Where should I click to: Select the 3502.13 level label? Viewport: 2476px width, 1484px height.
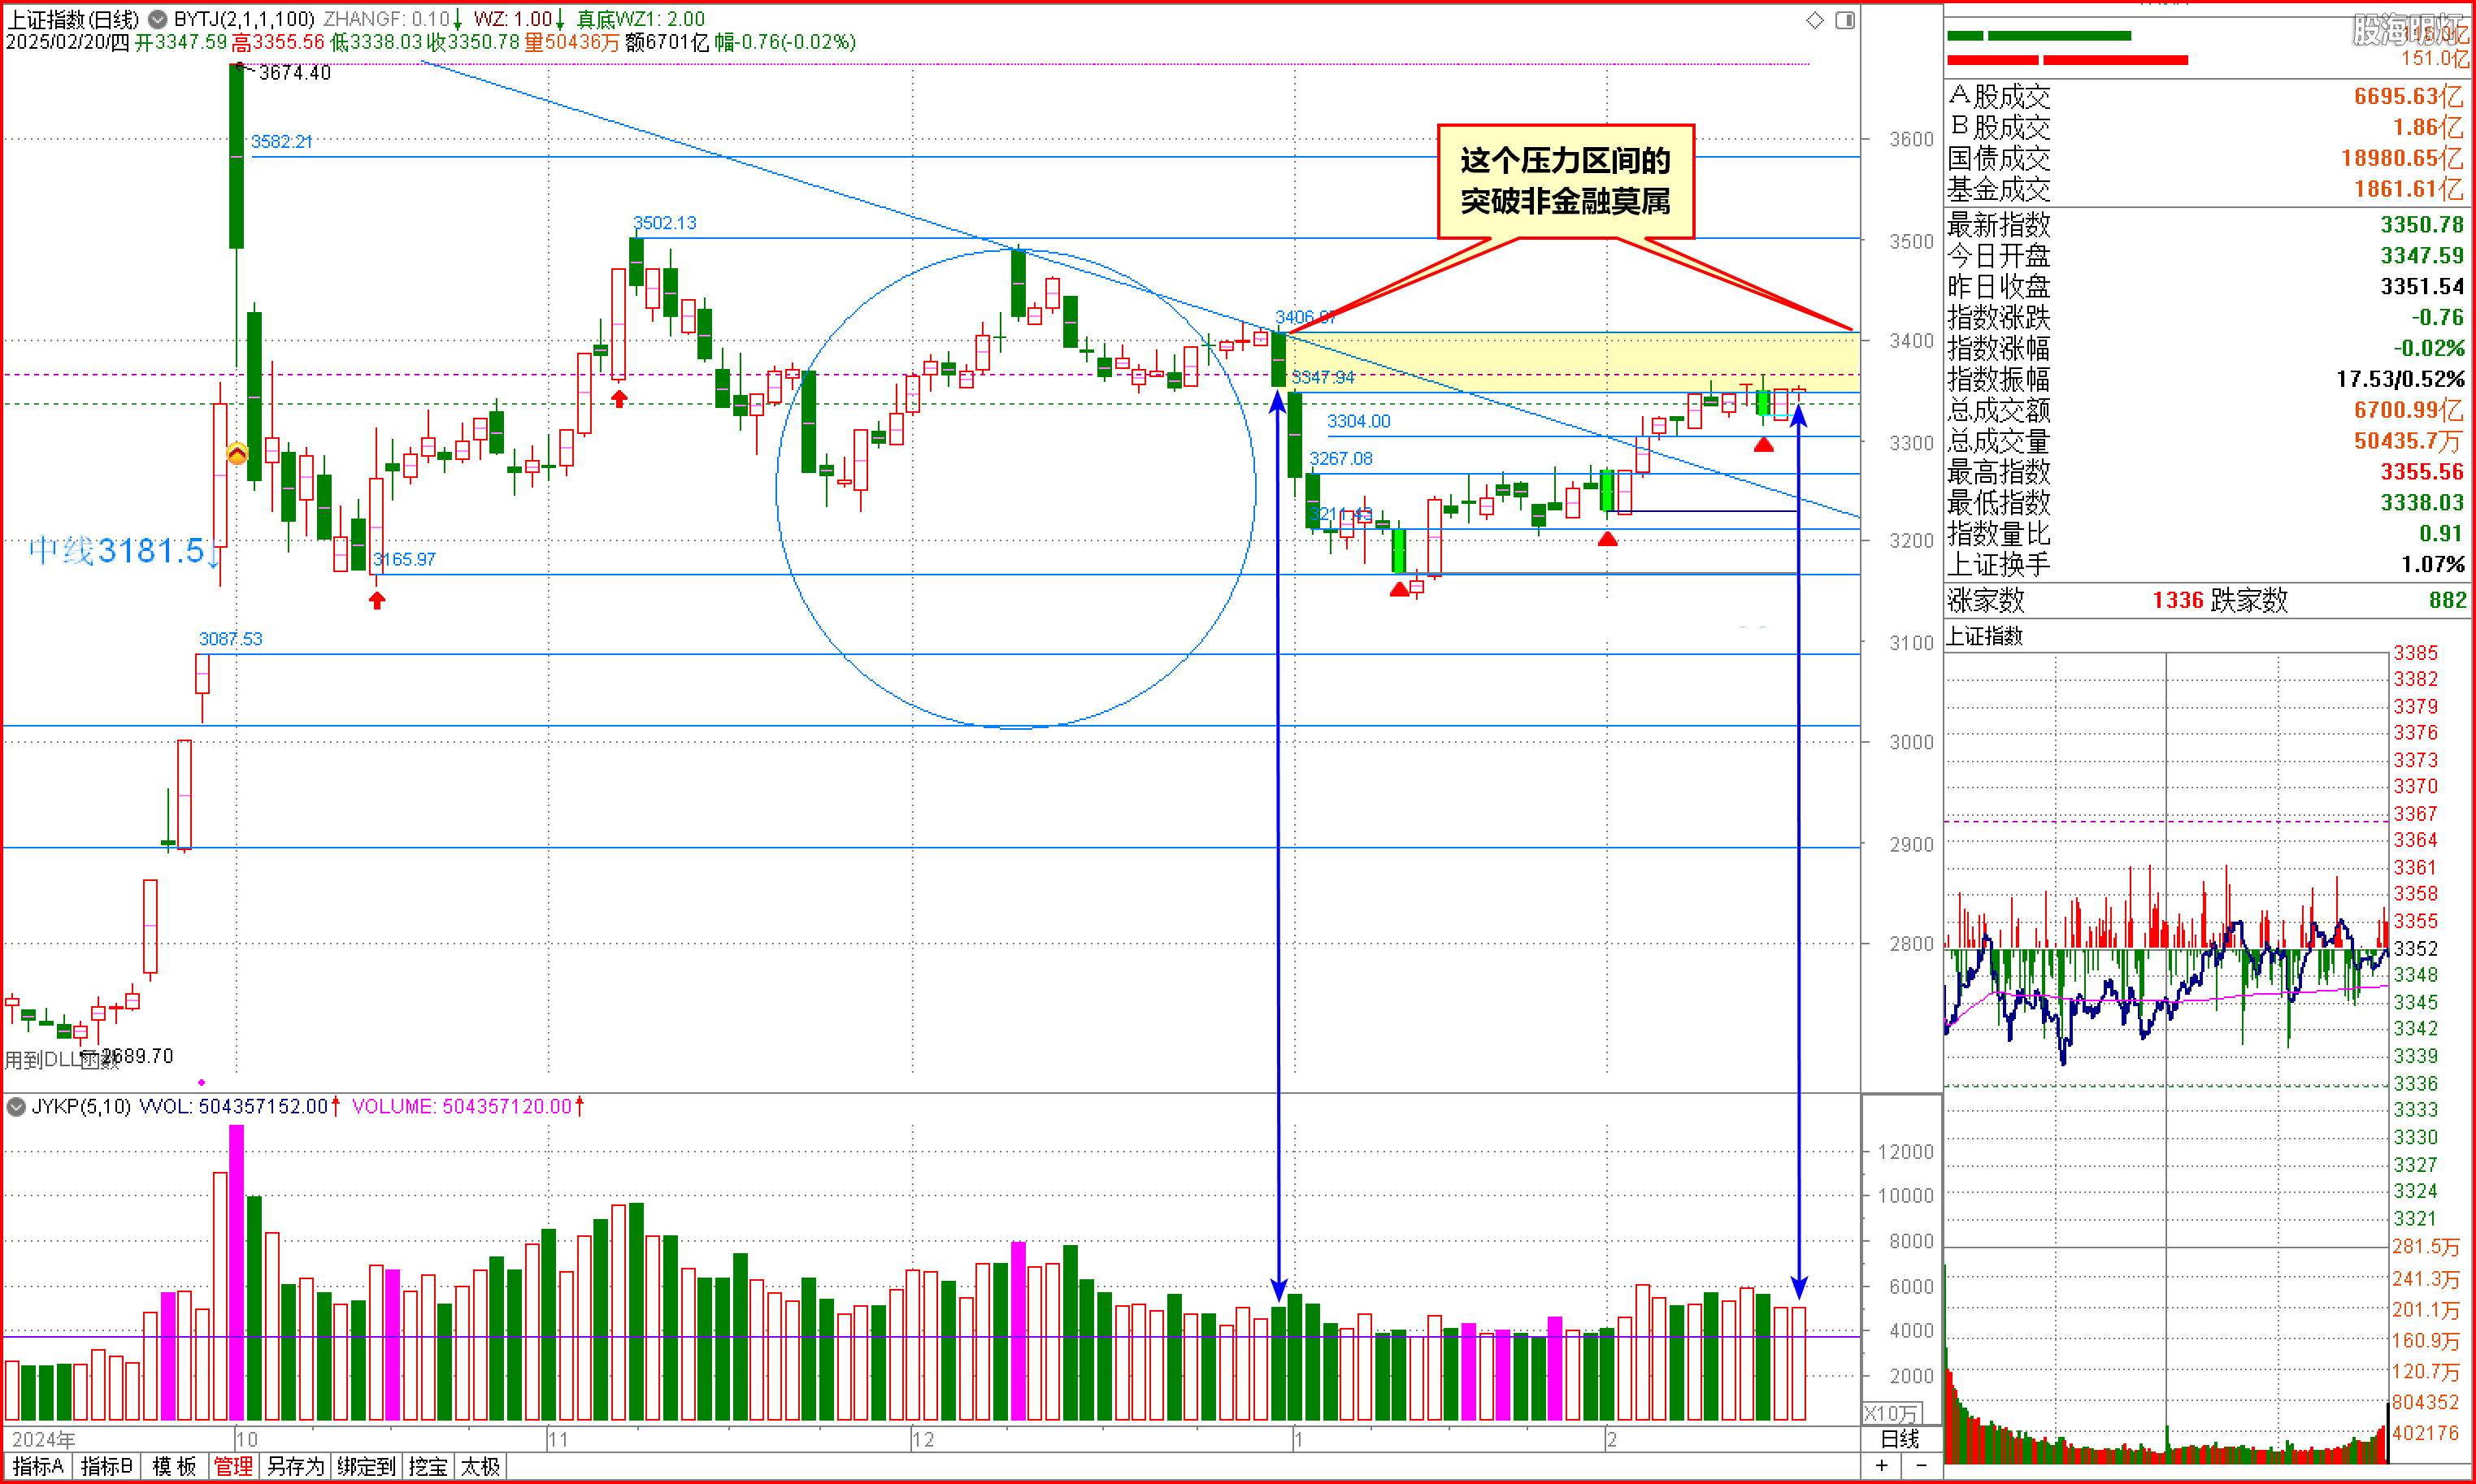pos(664,223)
